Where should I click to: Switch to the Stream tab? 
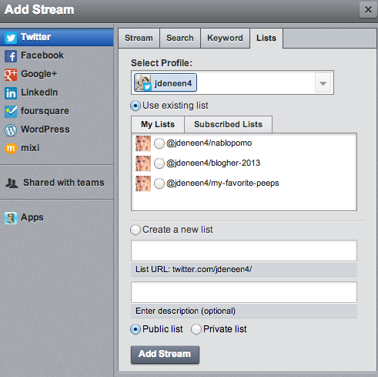(x=139, y=38)
